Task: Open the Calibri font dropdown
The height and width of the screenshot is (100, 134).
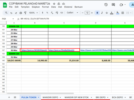Action: pos(72,13)
